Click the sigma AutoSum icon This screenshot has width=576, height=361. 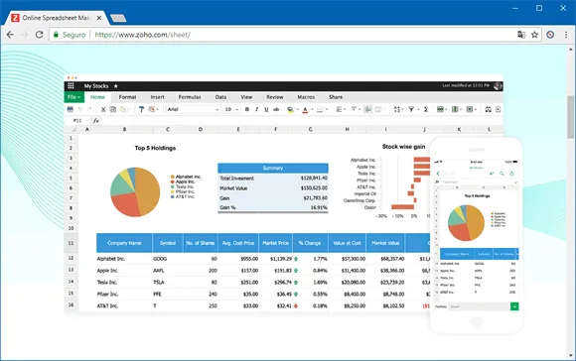pos(426,109)
